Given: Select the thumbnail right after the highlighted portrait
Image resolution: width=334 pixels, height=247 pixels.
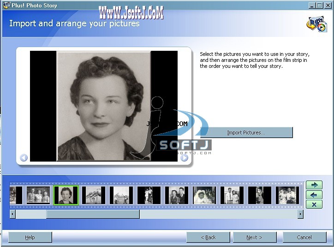Looking at the screenshot, I should [94, 195].
